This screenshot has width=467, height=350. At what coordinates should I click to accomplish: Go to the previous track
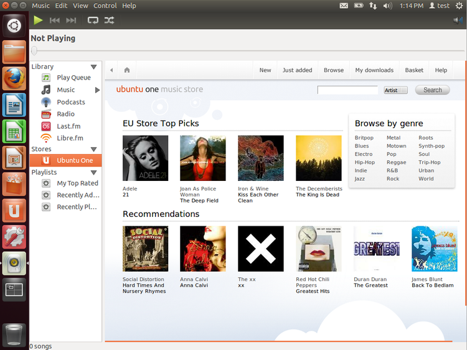[x=55, y=20]
